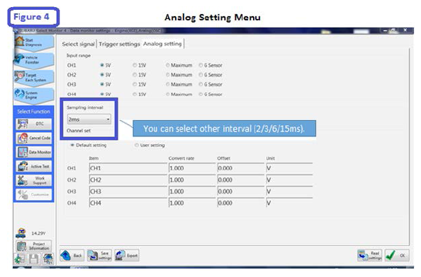421x277 pixels.
Task: Confirm with the green check OK button
Action: click(x=397, y=255)
